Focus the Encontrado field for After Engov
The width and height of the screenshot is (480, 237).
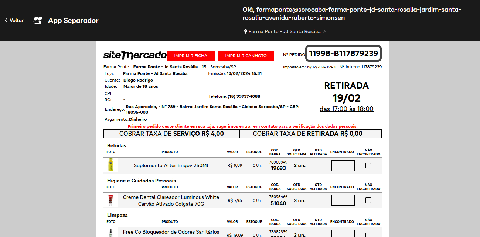pos(343,165)
